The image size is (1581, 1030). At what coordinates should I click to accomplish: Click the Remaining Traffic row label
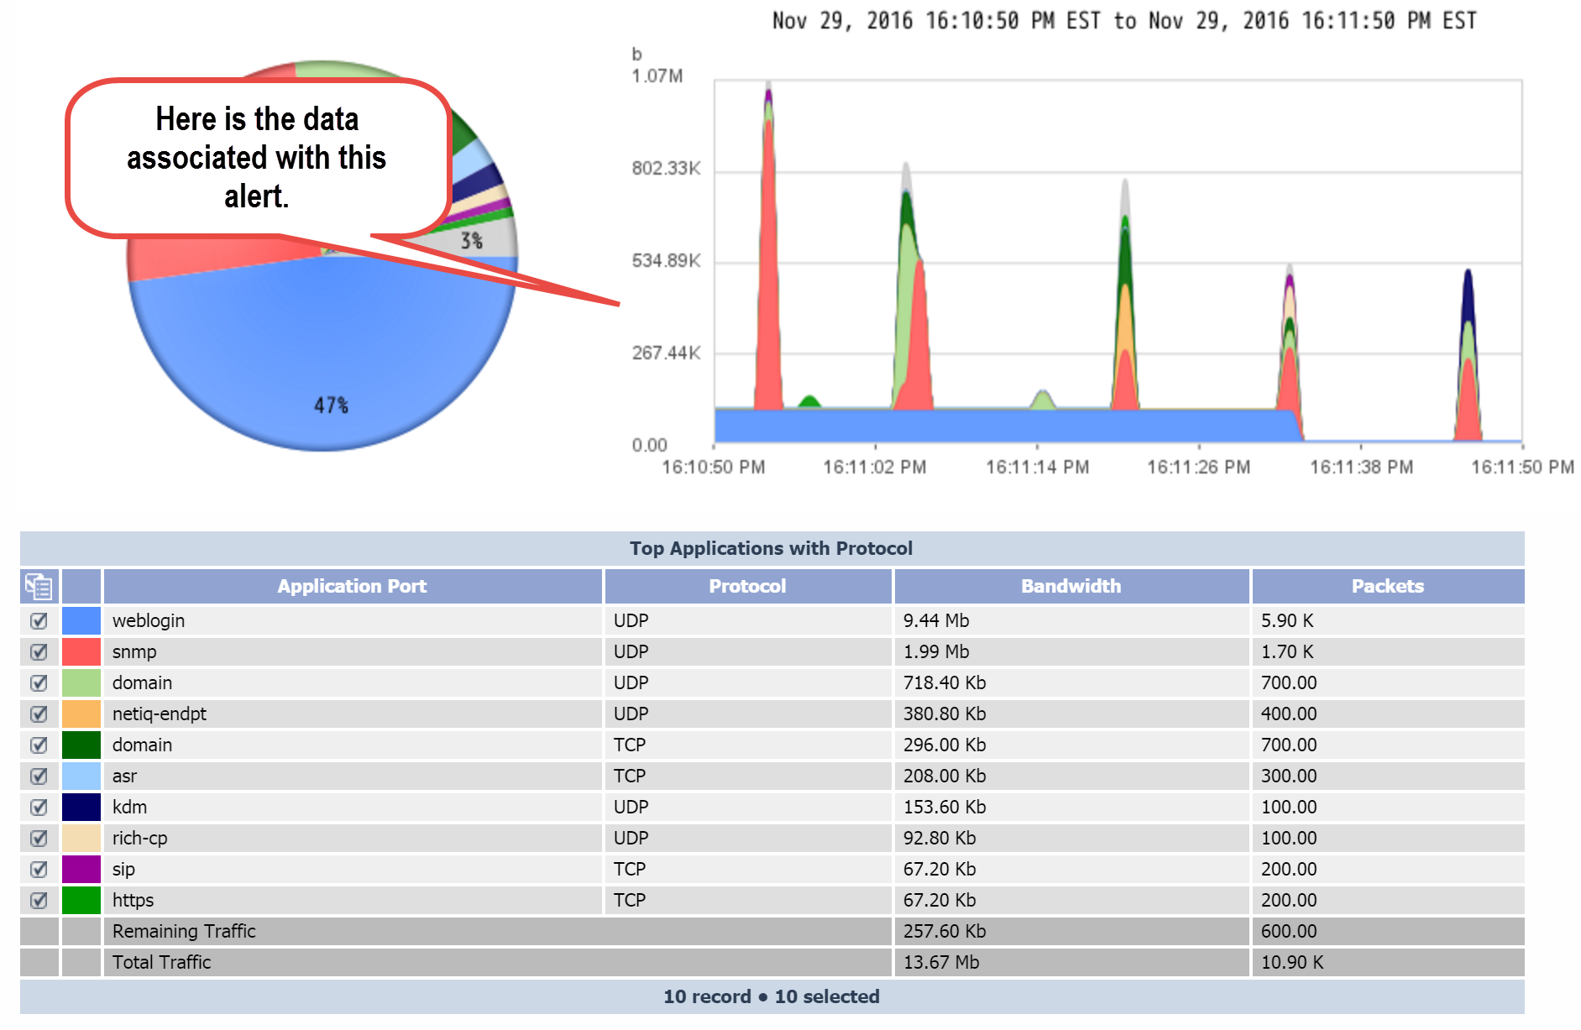[184, 931]
